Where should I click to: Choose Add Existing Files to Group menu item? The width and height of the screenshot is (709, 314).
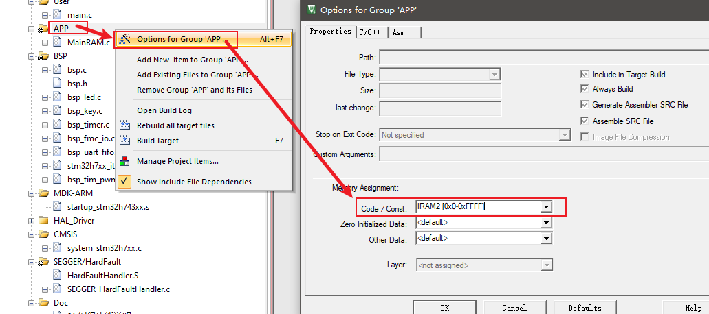[193, 75]
